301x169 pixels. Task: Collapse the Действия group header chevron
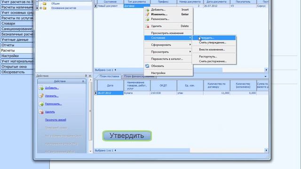tap(83, 81)
